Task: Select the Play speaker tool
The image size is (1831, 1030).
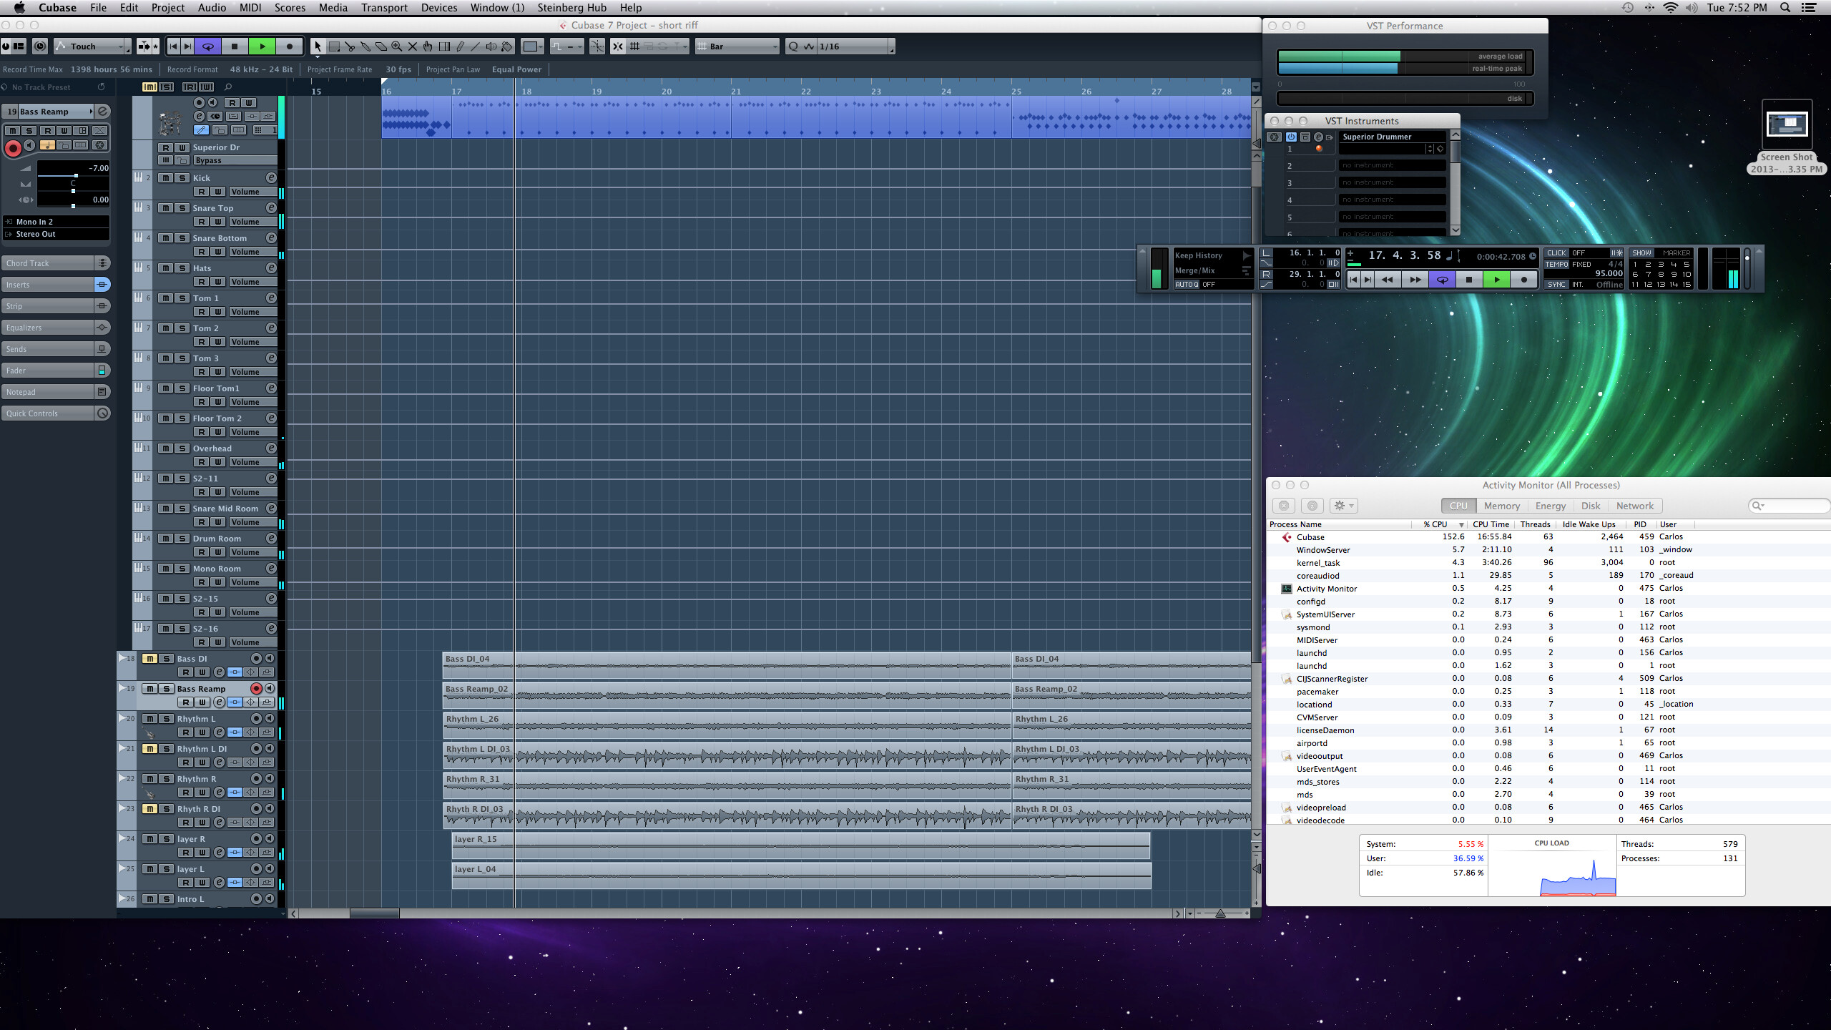Action: click(x=491, y=46)
